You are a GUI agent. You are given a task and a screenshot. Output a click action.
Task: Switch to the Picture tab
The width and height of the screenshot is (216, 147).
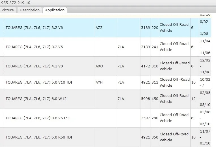(8, 10)
